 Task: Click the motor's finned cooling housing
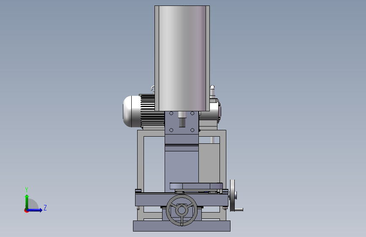point(152,111)
